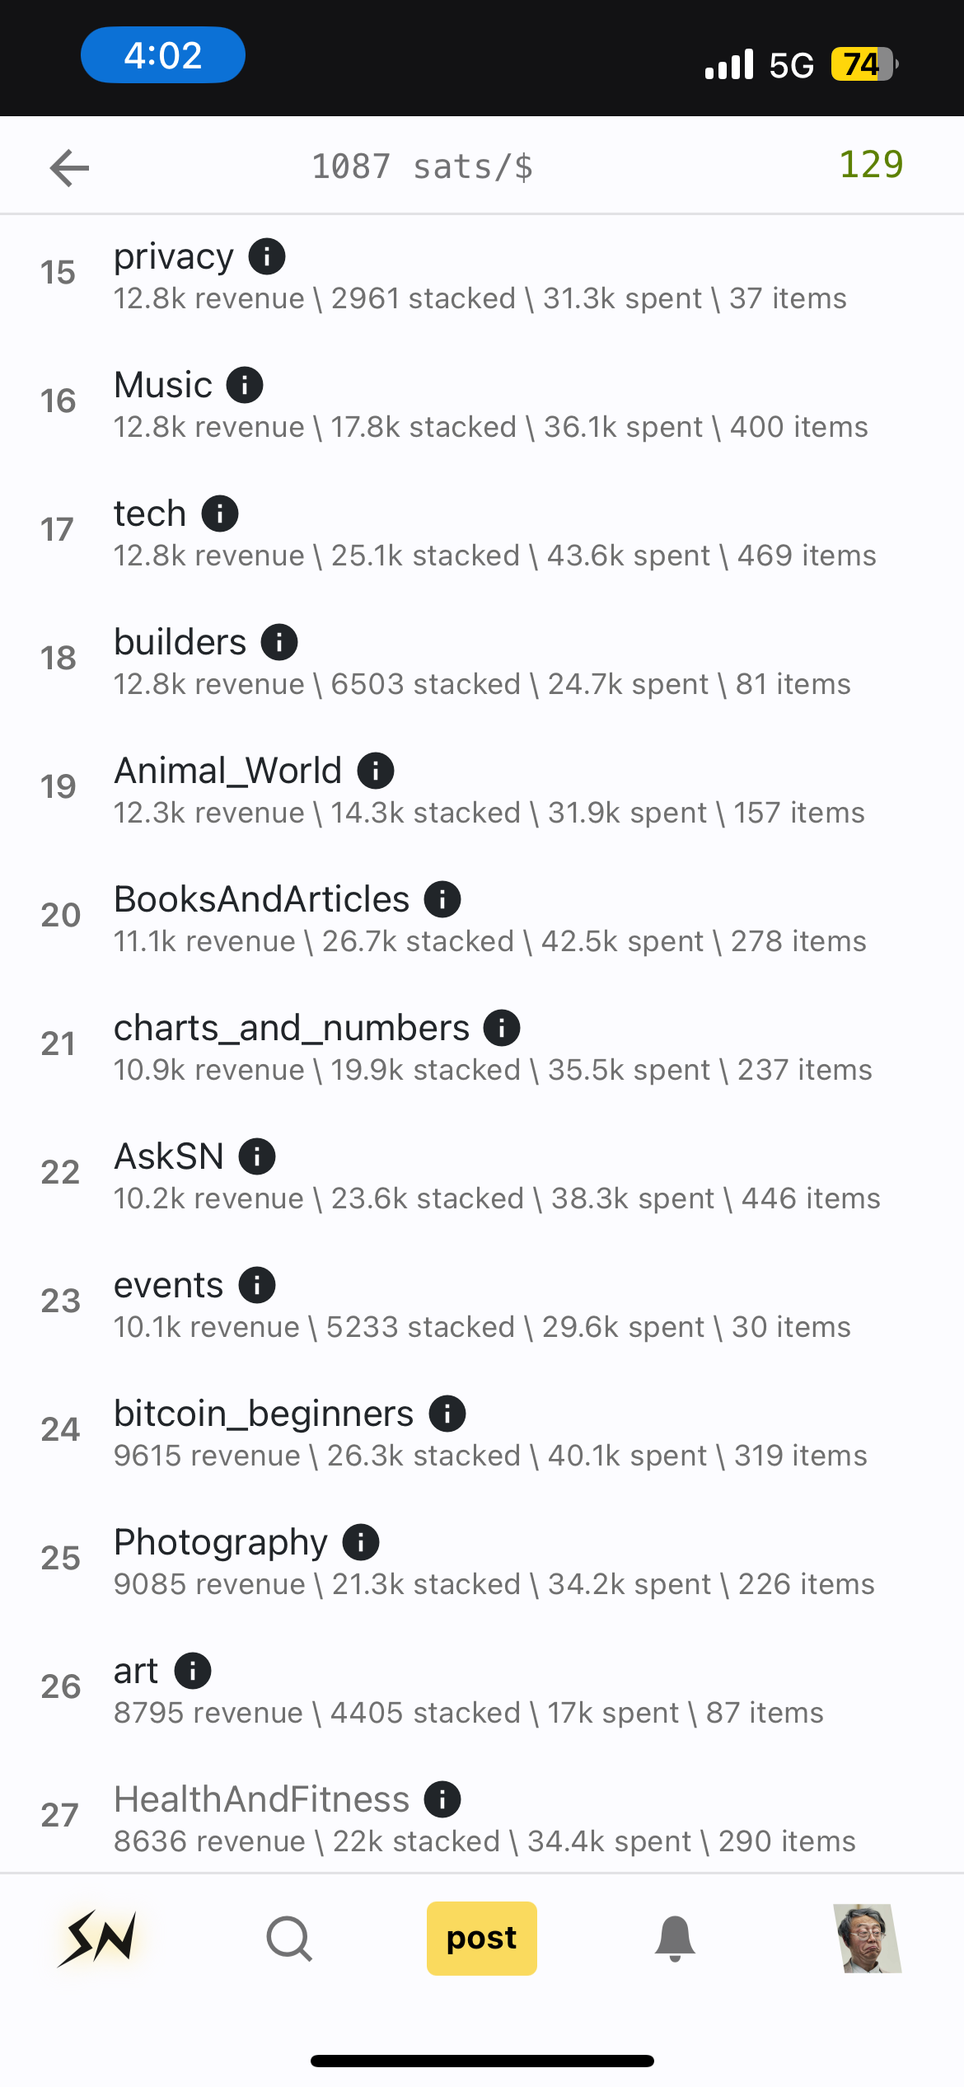
Task: Open the art territory
Action: [x=136, y=1671]
